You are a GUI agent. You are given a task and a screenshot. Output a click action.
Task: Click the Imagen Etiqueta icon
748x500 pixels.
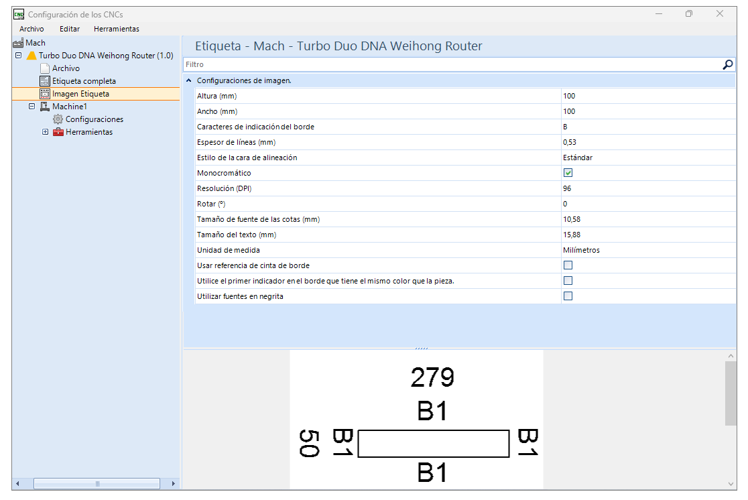(45, 94)
